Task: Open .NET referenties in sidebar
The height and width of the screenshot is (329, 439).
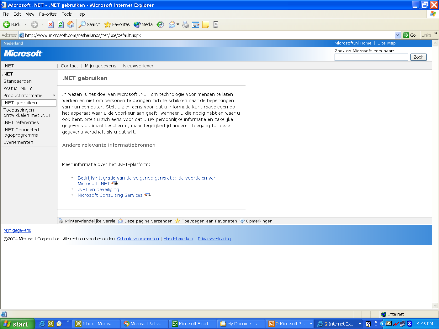Action: point(21,123)
